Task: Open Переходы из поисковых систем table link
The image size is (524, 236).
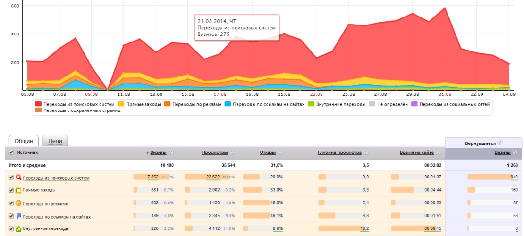Action: tap(56, 178)
